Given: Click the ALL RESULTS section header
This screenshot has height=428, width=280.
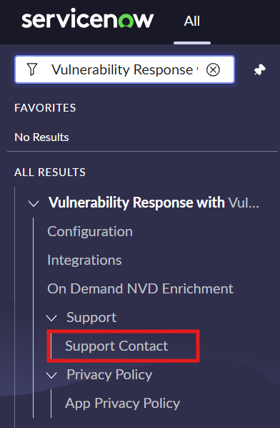Looking at the screenshot, I should 50,172.
